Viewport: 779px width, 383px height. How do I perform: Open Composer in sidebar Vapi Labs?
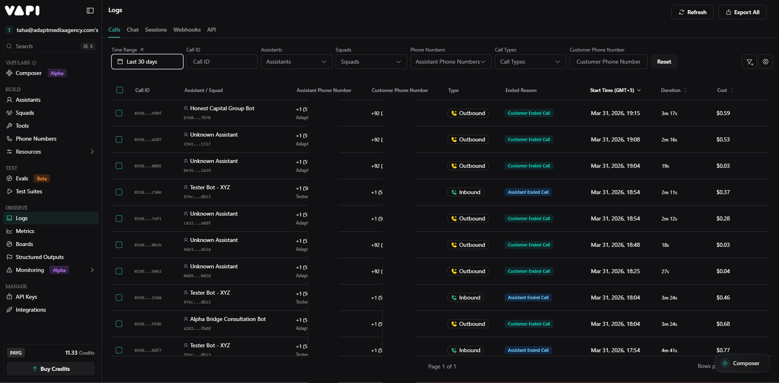pos(28,73)
